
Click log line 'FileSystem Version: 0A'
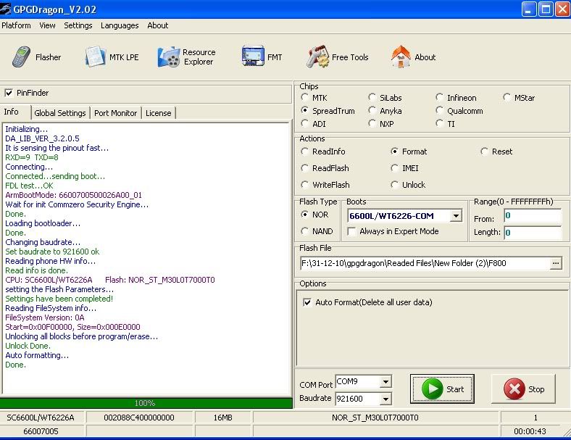[45, 317]
